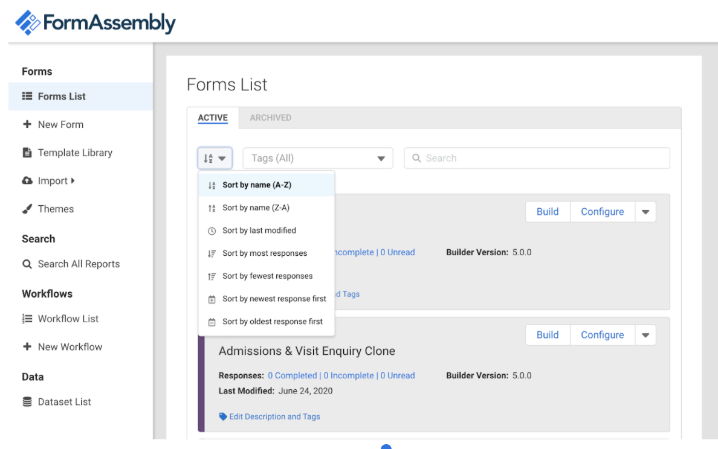This screenshot has height=449, width=718.
Task: Click the newest response calendar icon
Action: 212,299
